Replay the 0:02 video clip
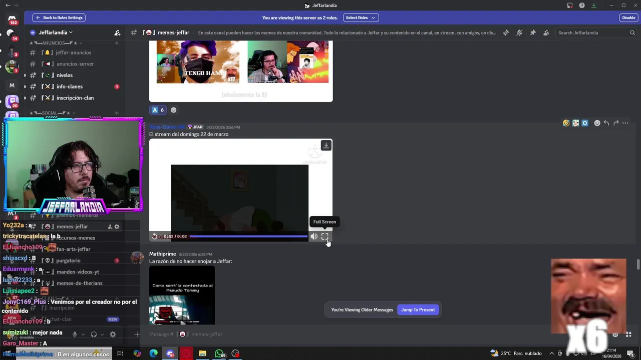 (x=155, y=236)
